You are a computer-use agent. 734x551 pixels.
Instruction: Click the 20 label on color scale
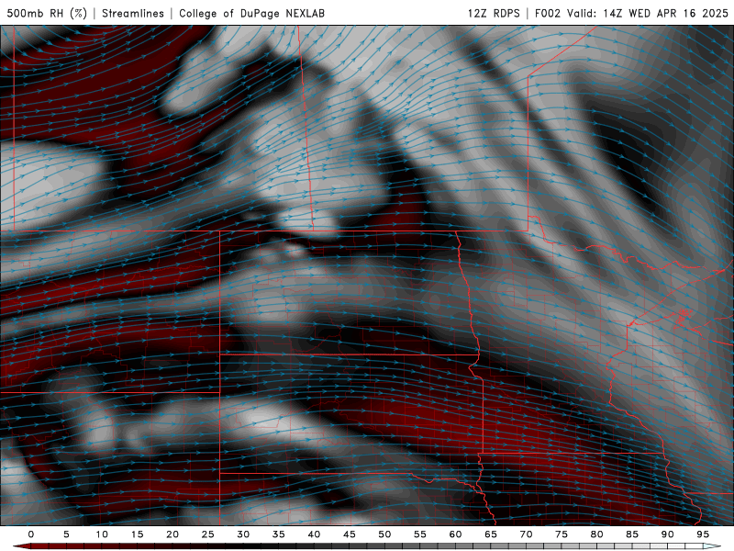(x=172, y=534)
